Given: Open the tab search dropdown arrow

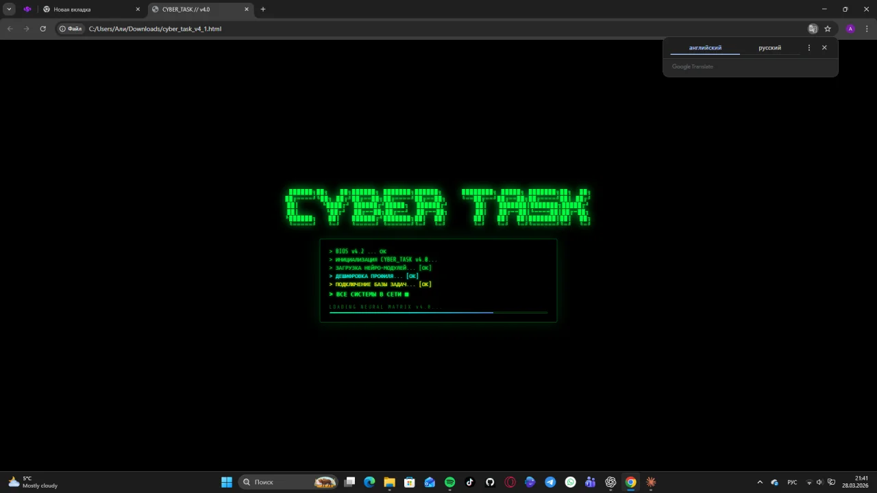Looking at the screenshot, I should click(x=10, y=10).
